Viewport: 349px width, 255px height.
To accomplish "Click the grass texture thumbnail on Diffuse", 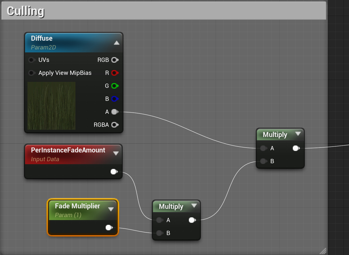I will pyautogui.click(x=51, y=106).
